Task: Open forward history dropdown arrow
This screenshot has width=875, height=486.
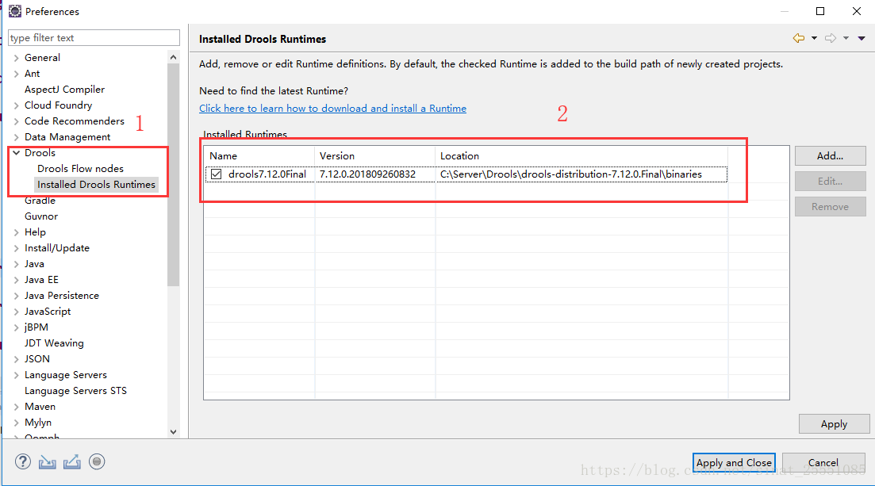Action: [846, 38]
